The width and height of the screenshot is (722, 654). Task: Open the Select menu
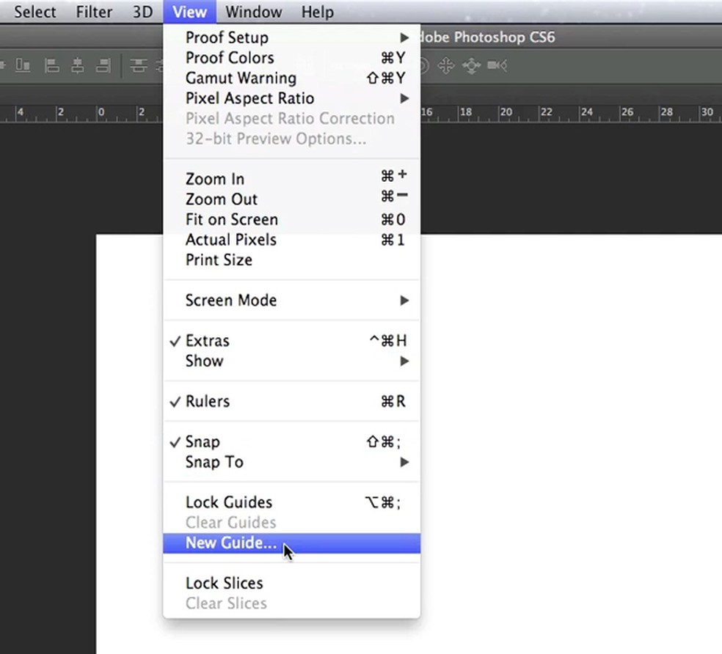click(35, 12)
